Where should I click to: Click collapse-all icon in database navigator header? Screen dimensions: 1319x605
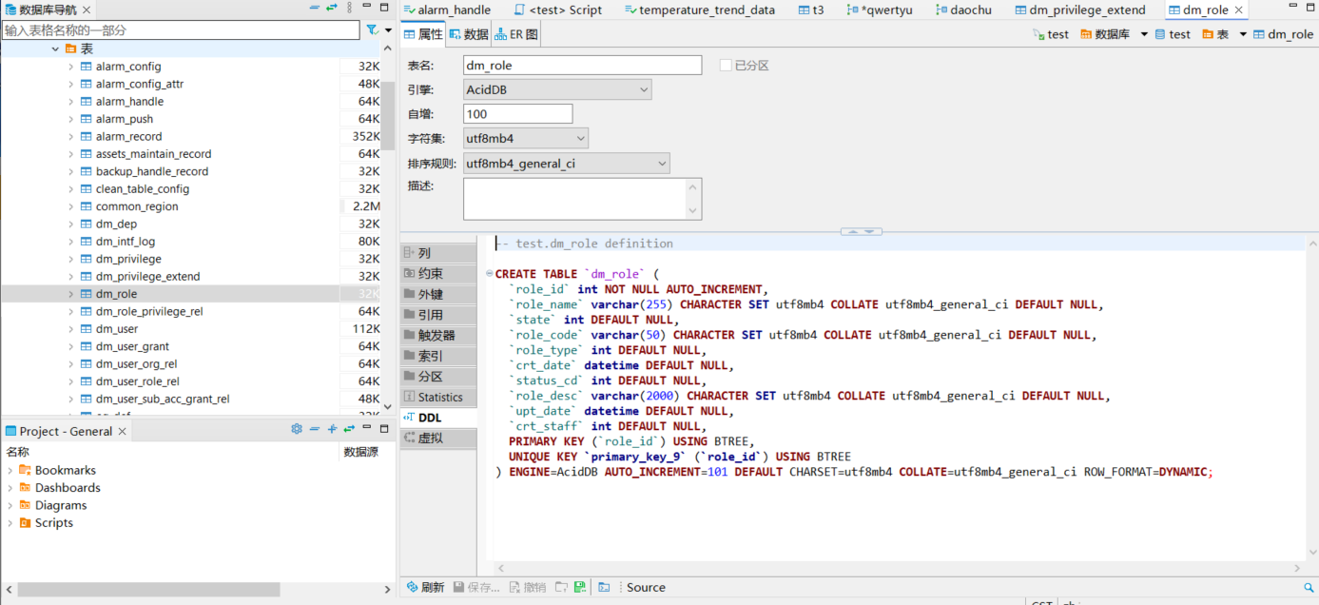(x=315, y=9)
